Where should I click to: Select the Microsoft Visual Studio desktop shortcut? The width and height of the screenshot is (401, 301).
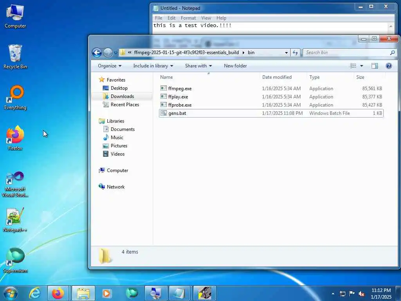(15, 184)
